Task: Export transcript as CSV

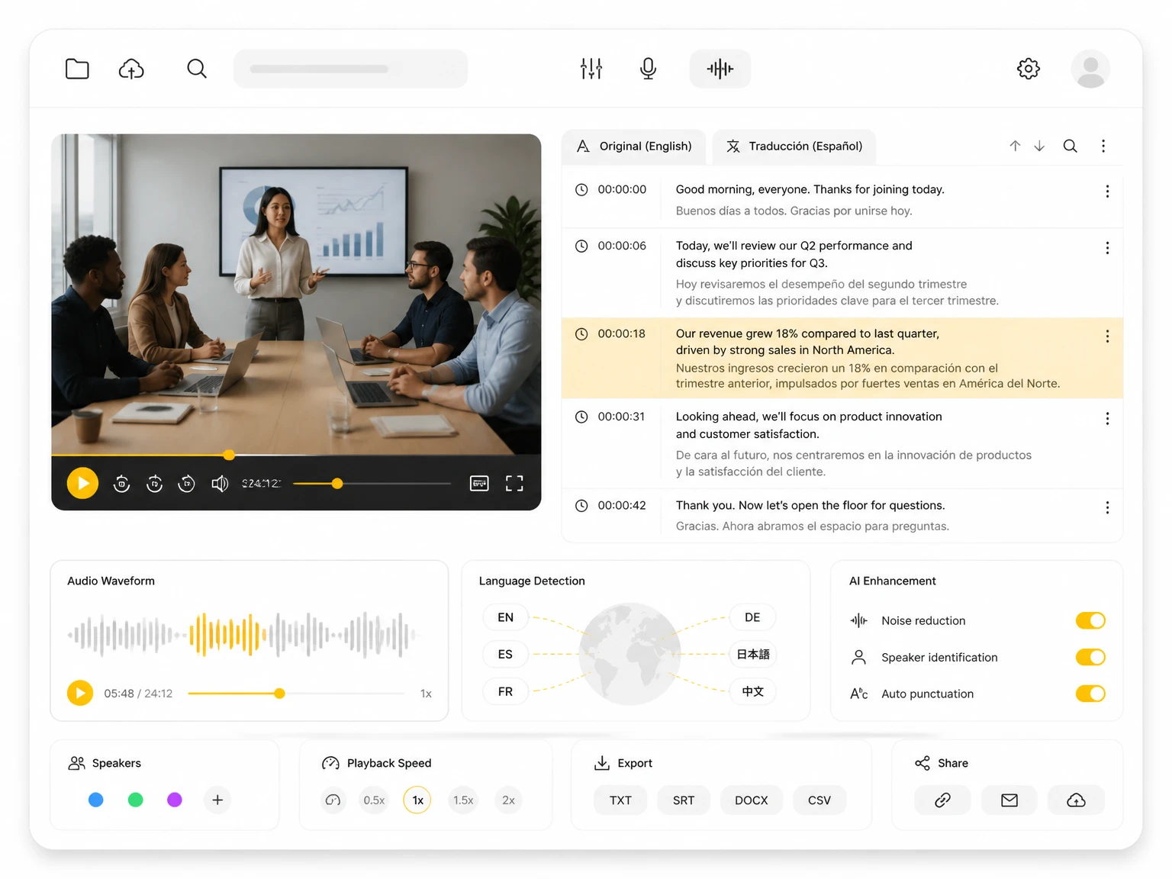Action: [819, 800]
